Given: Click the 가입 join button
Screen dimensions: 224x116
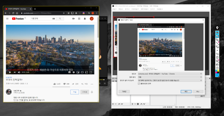Looking at the screenshot, I should (x=75, y=92).
